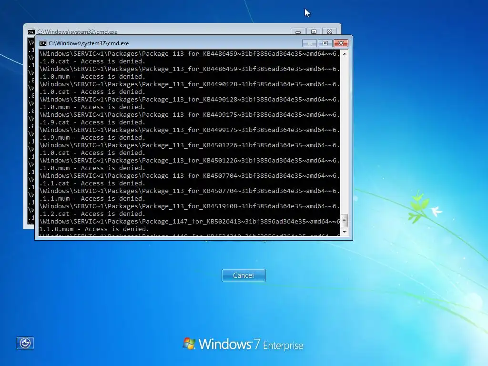This screenshot has width=488, height=366.
Task: Click the front console scrollbar thumb
Action: click(x=344, y=221)
